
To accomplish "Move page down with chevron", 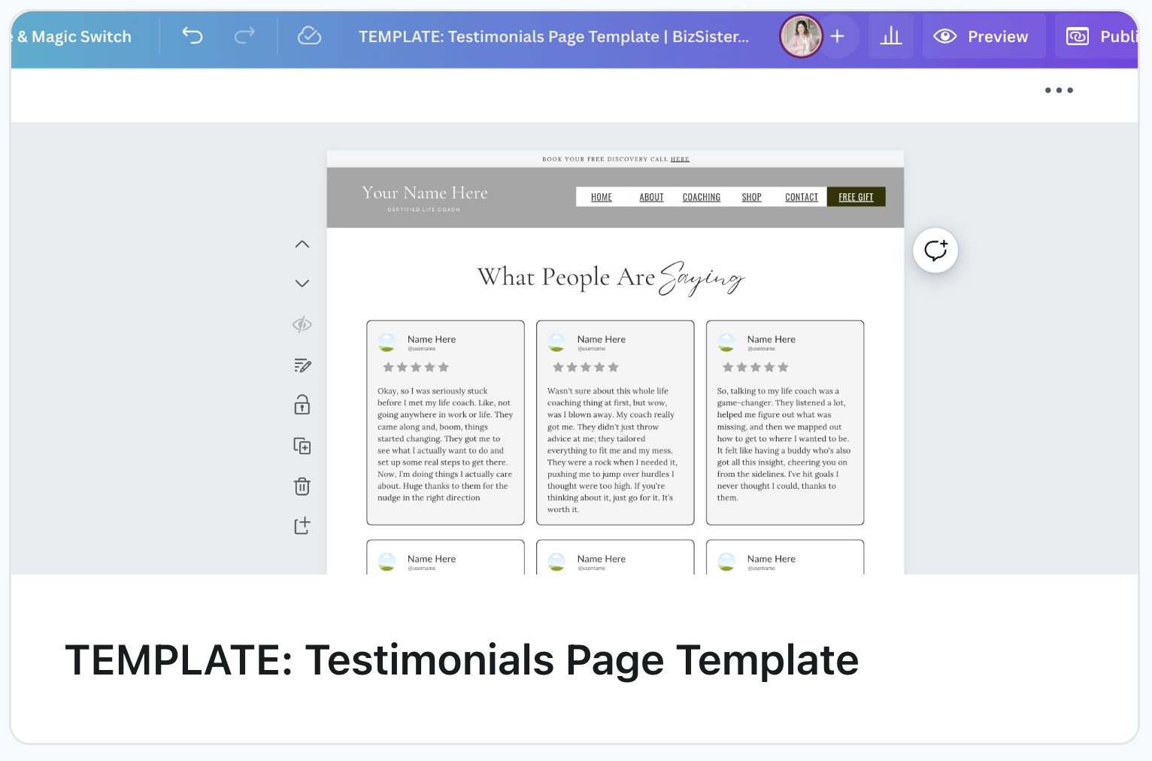I will point(302,283).
